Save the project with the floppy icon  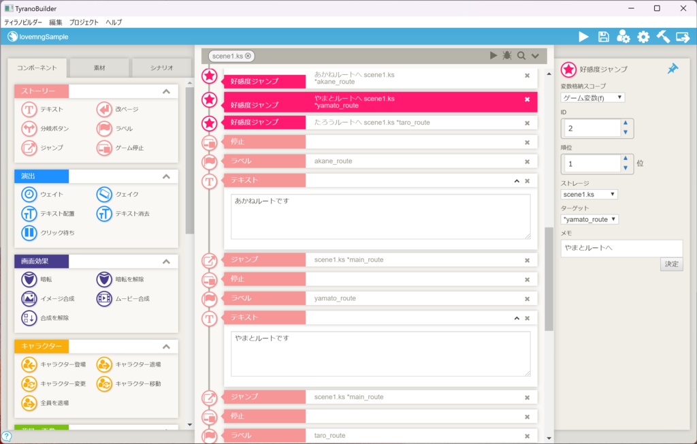click(603, 37)
